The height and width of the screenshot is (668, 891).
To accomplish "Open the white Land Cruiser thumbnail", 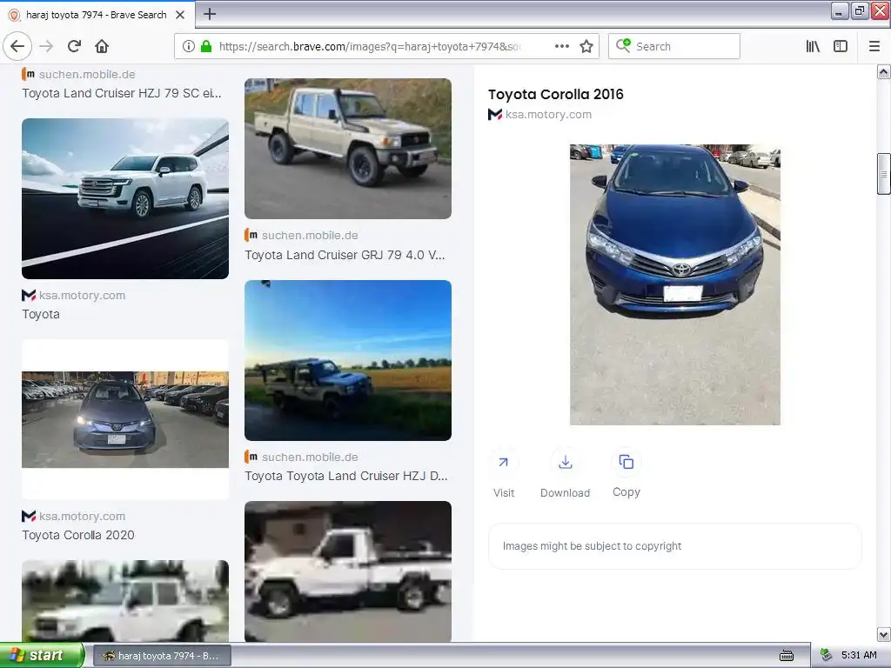I will [125, 199].
